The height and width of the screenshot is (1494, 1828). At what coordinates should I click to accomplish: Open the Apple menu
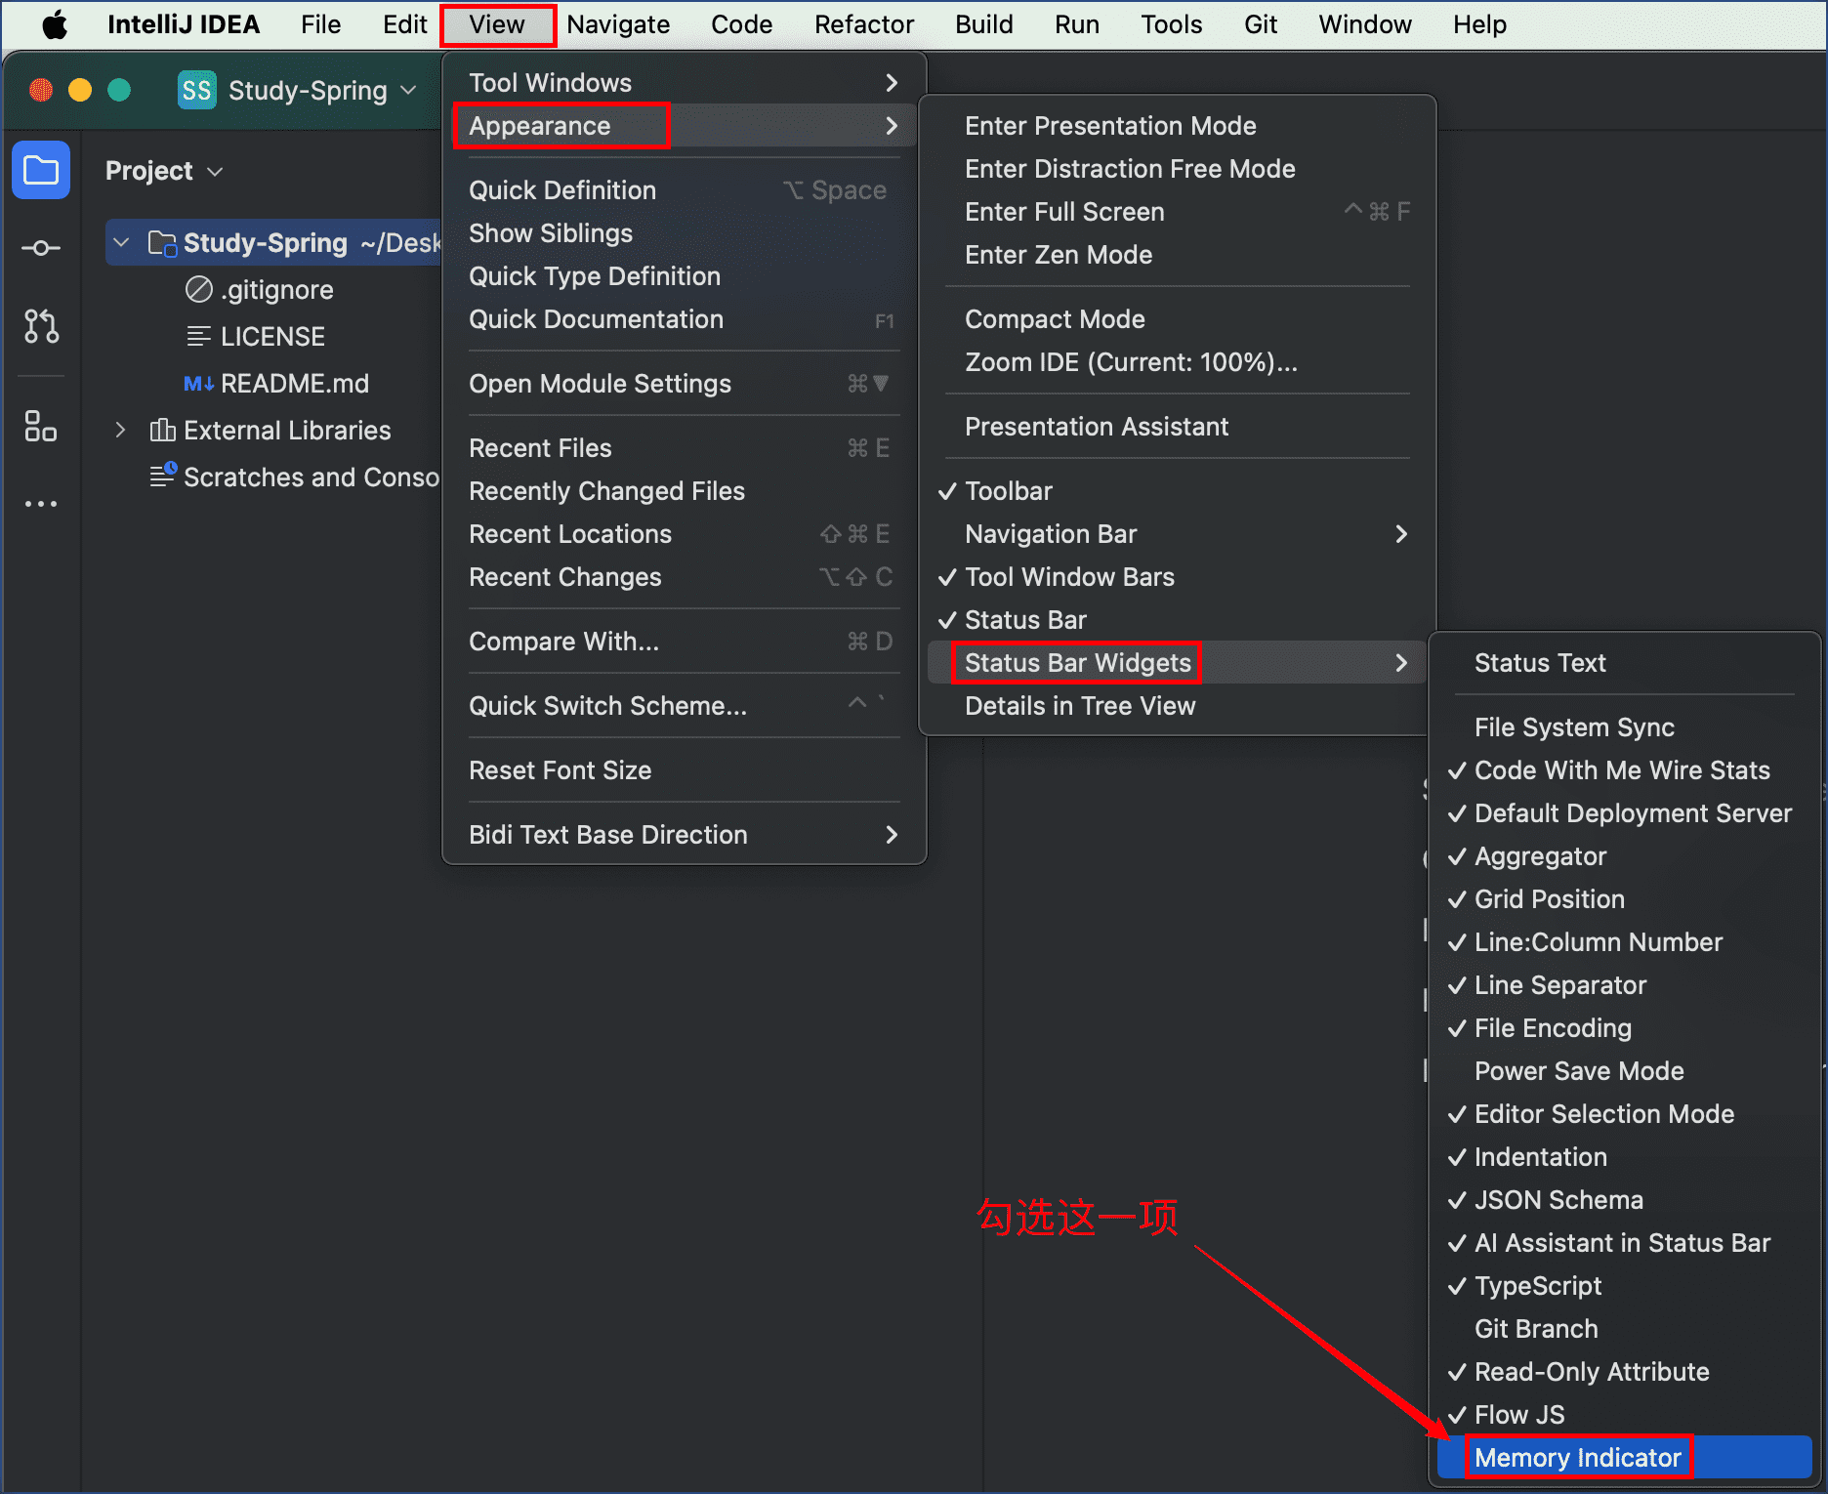pyautogui.click(x=55, y=24)
